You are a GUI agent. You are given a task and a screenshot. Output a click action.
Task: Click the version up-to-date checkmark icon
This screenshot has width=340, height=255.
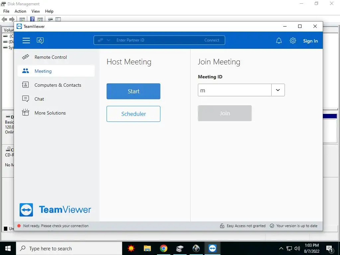pyautogui.click(x=272, y=226)
